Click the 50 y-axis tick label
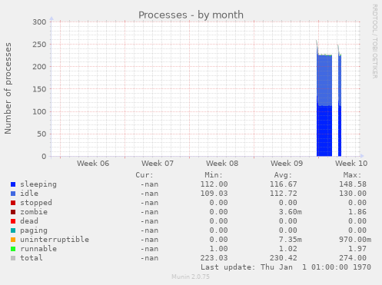Image resolution: width=382 pixels, height=285 pixels. tap(42, 134)
